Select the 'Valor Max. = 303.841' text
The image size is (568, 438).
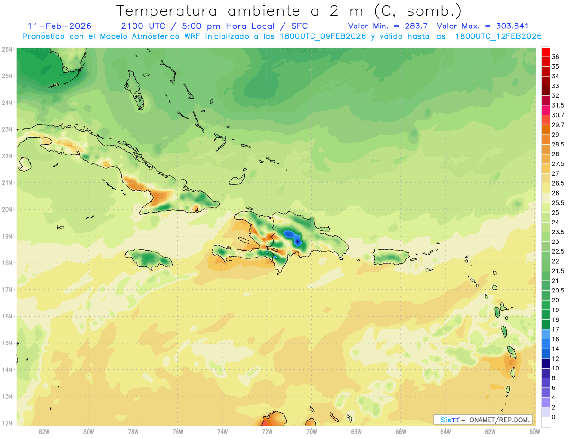click(x=483, y=26)
